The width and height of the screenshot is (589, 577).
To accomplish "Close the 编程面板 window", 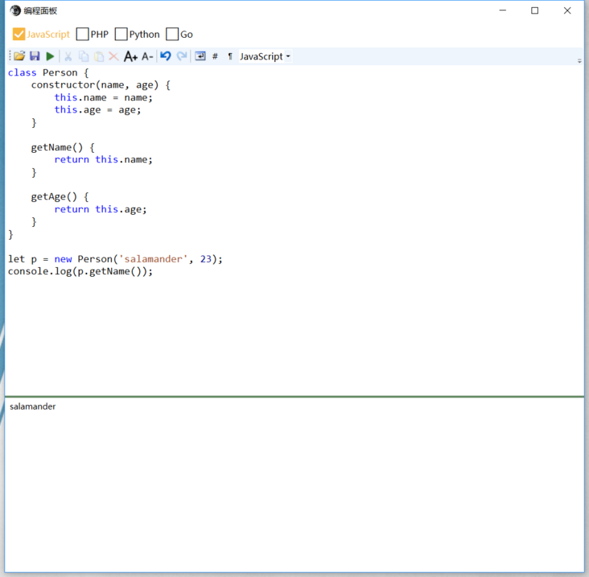I will tap(567, 10).
